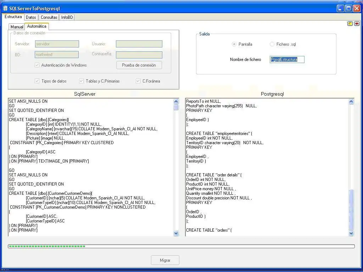Click Discount double precision NOT NULL line
Image resolution: width=363 pixels, height=272 pixels.
pyautogui.click(x=219, y=198)
